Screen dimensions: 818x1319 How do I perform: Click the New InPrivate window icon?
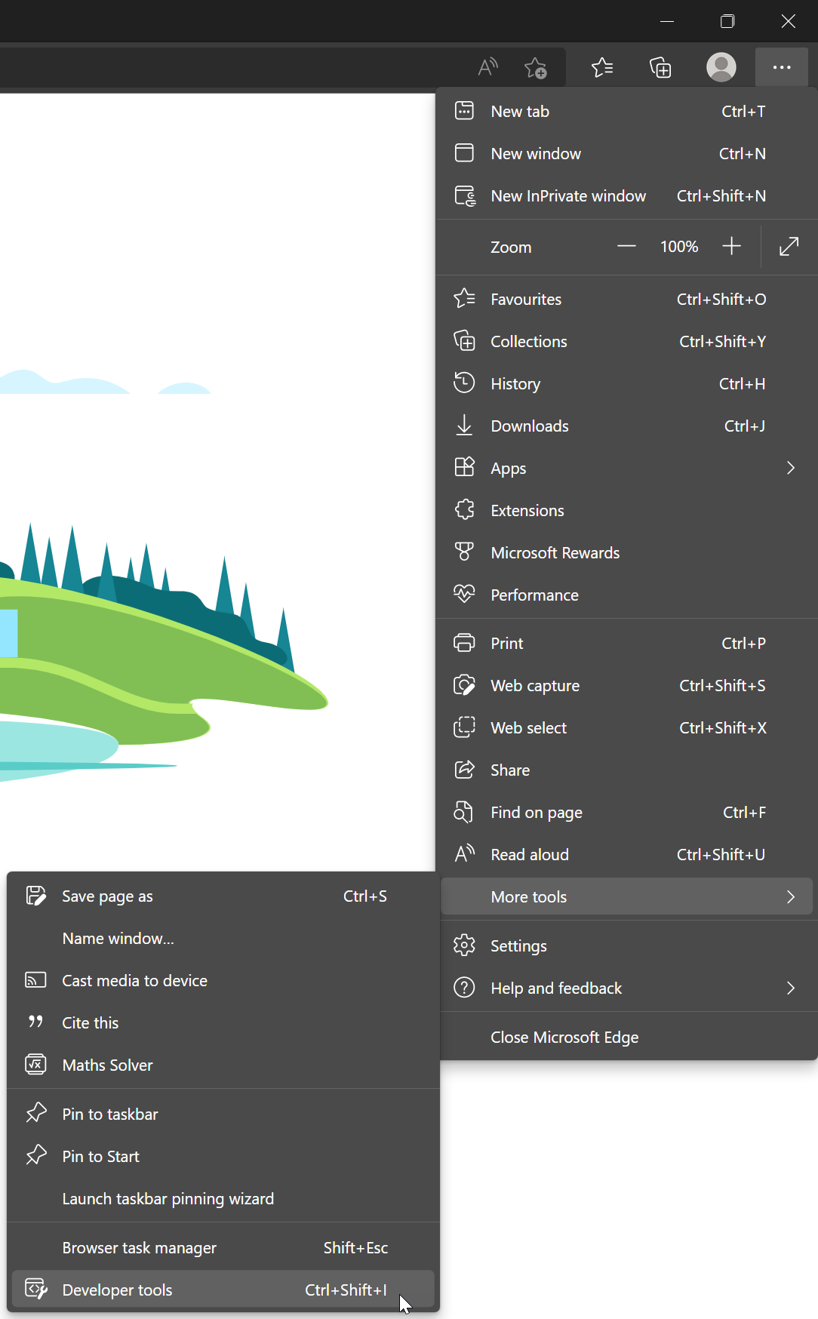click(465, 196)
